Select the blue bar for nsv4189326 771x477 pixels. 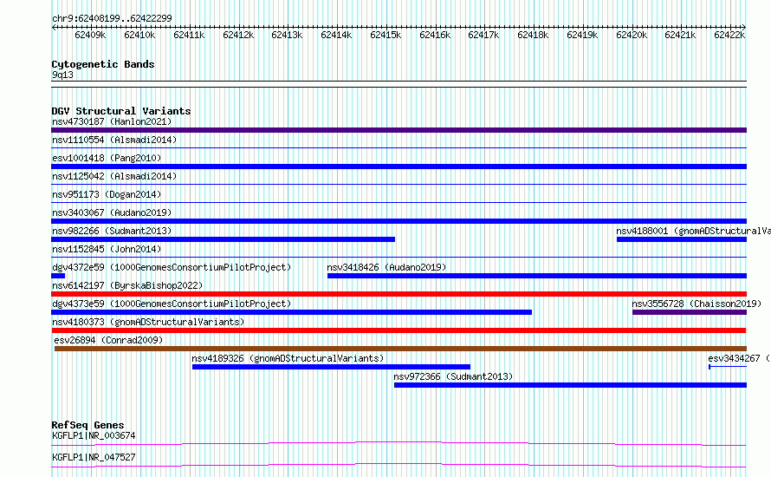coord(331,367)
